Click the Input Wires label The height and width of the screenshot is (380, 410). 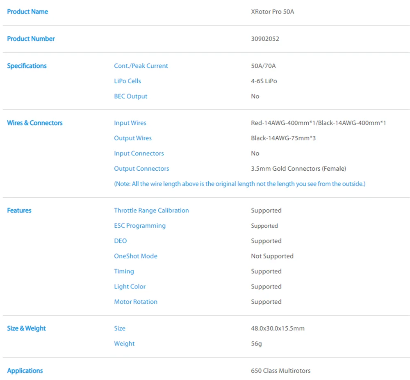tap(130, 123)
